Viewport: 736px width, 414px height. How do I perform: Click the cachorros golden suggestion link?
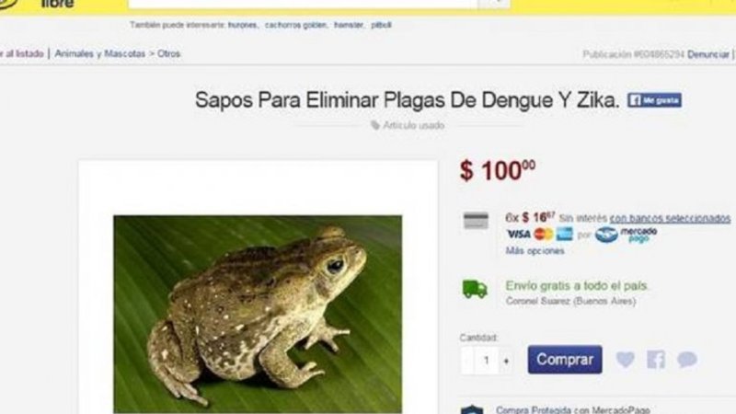(295, 25)
